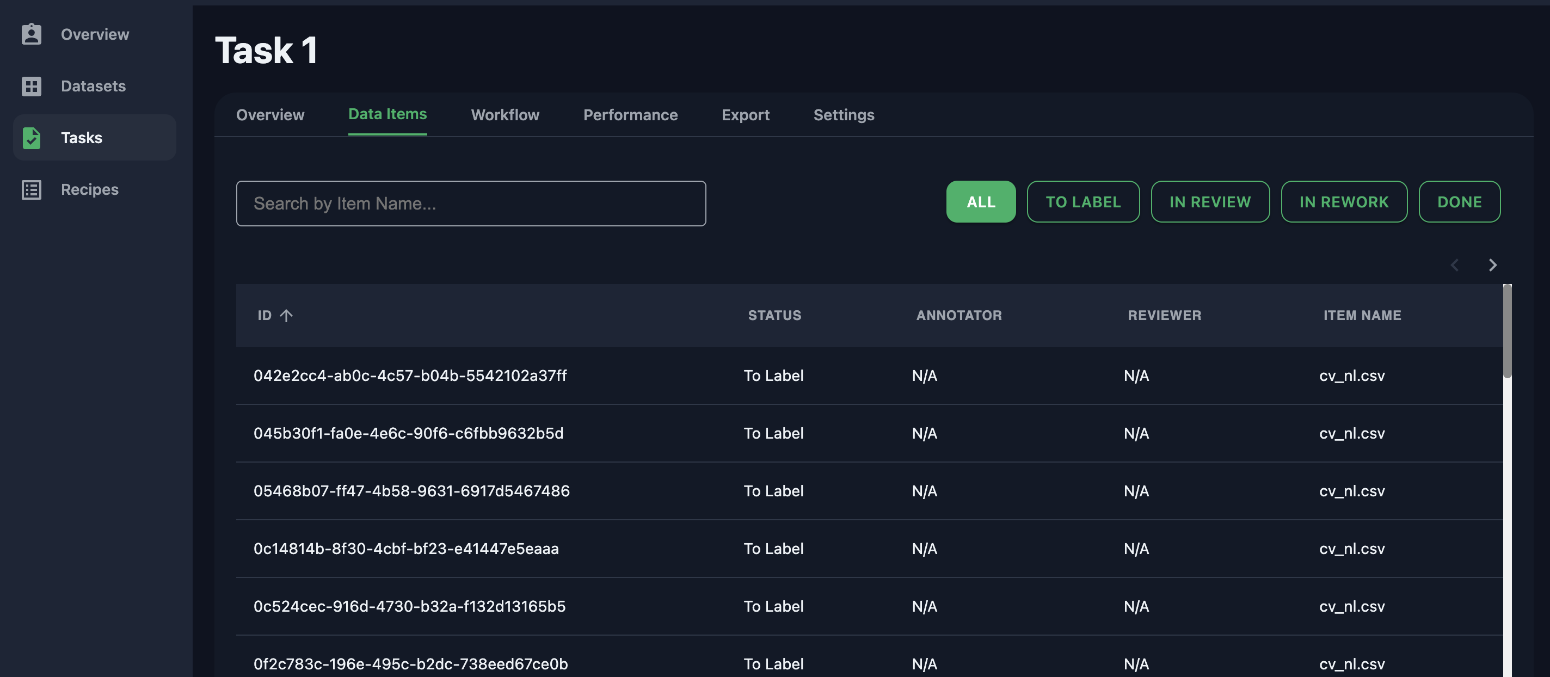Open Overview in the left sidebar
The height and width of the screenshot is (677, 1550).
tap(95, 34)
